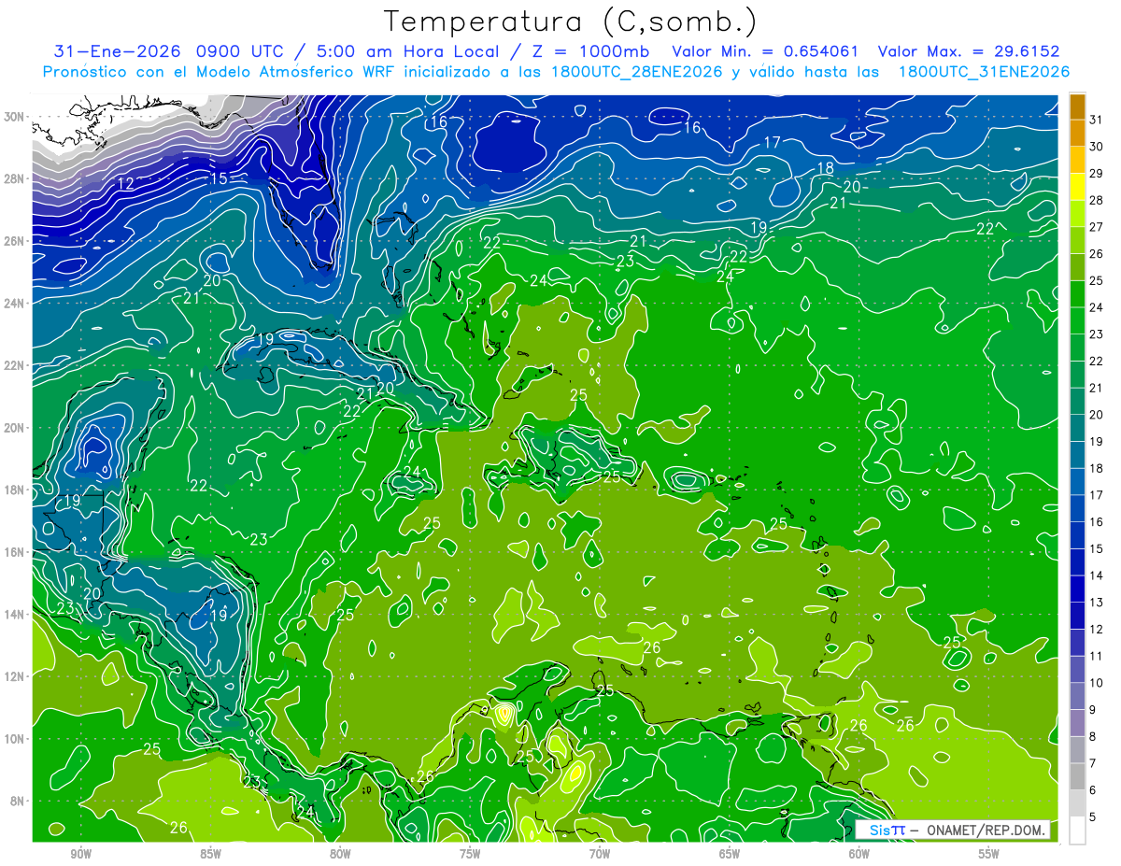Viewport: 1121px width, 866px height.
Task: Click the '15' contour label on the map
Action: click(x=219, y=179)
